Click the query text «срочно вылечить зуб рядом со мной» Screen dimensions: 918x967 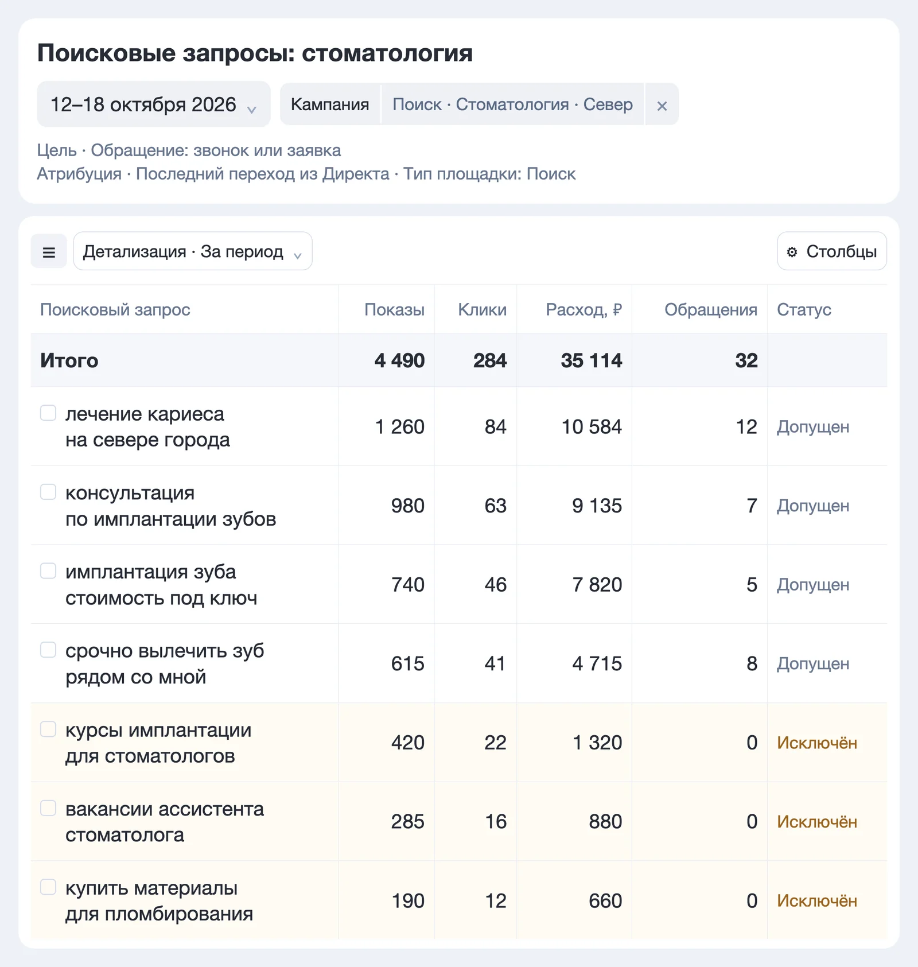click(x=165, y=664)
